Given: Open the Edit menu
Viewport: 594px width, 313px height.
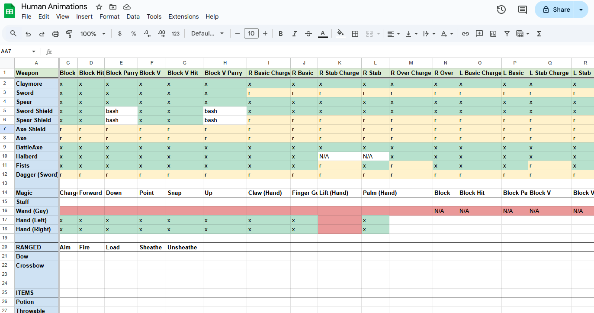Looking at the screenshot, I should tap(44, 16).
